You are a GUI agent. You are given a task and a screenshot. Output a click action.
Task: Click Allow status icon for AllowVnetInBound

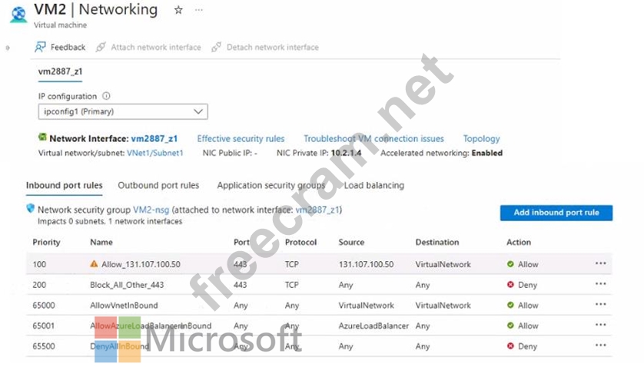coord(510,305)
